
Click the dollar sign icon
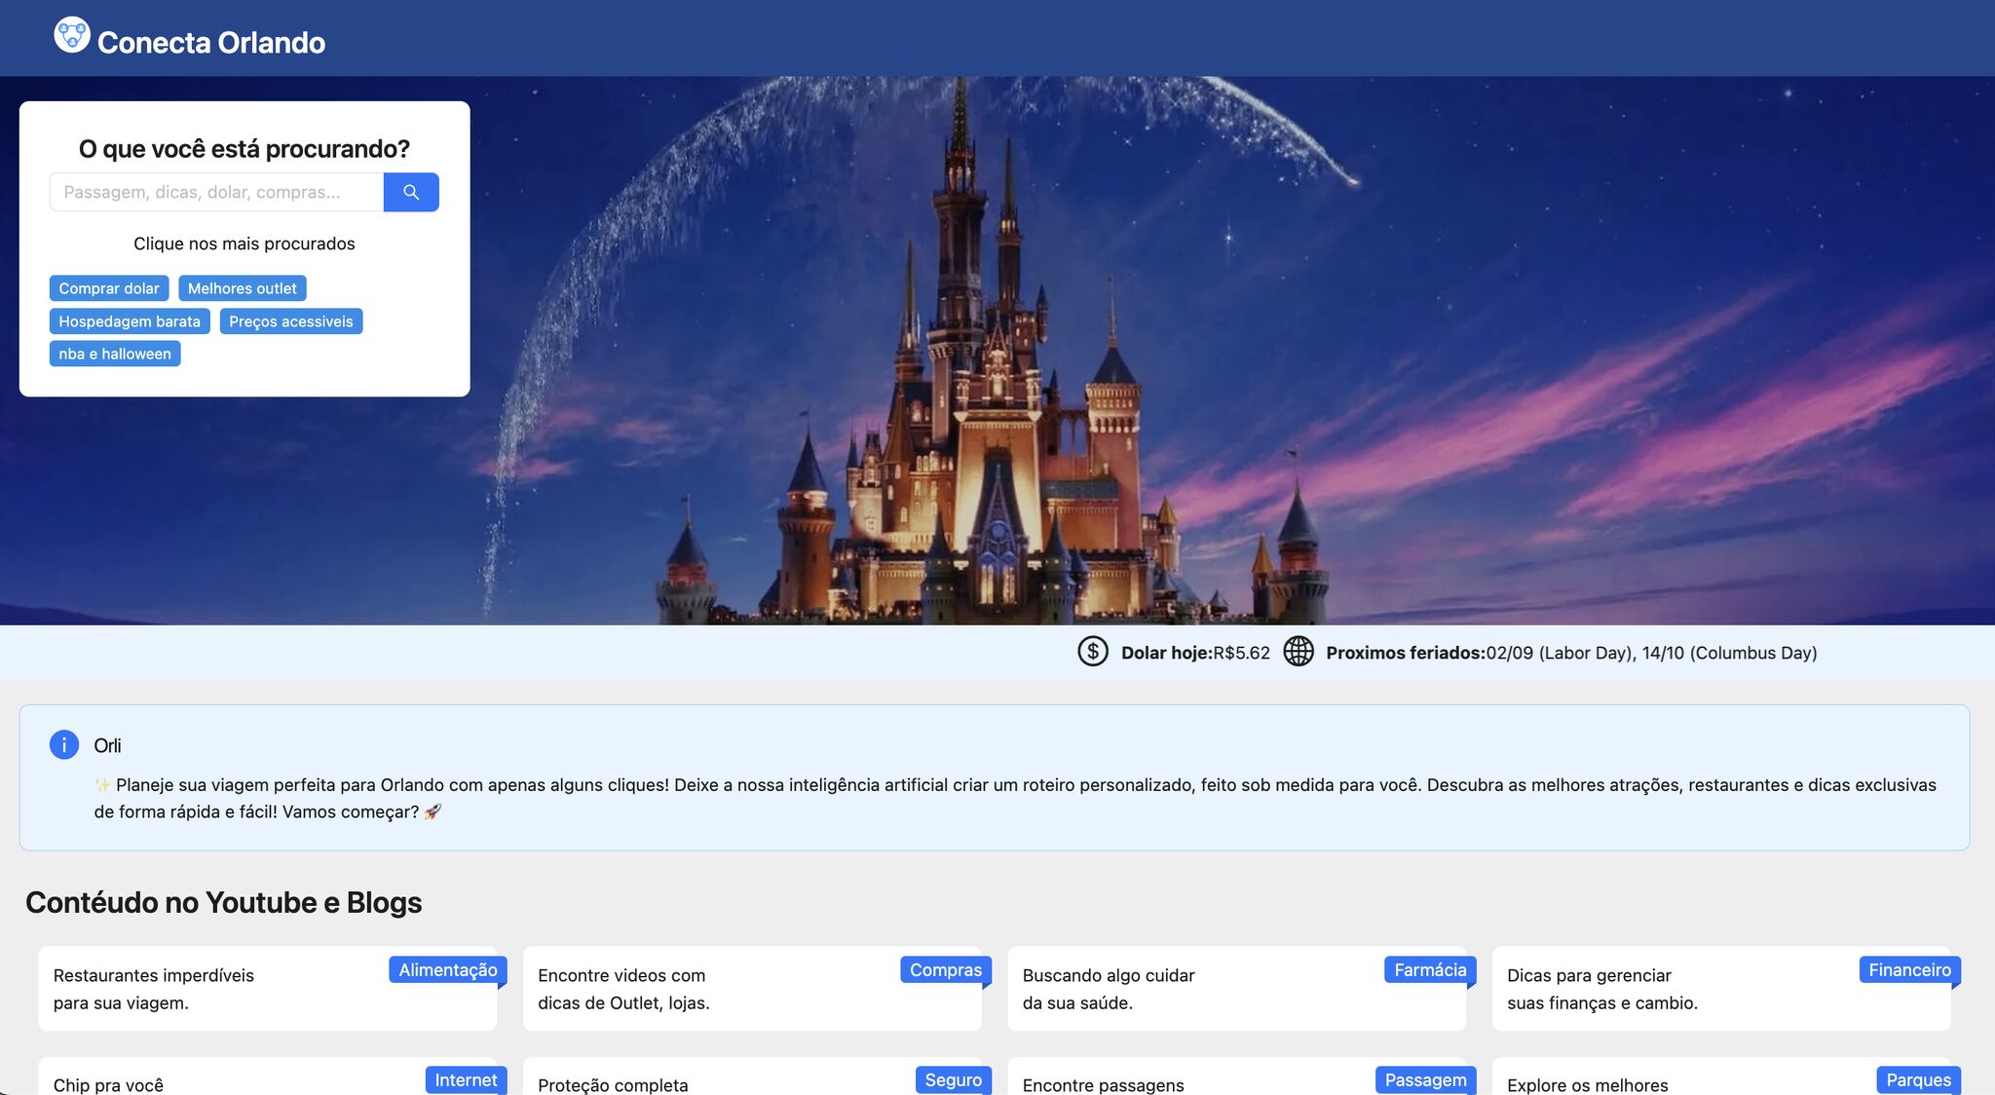(x=1093, y=651)
